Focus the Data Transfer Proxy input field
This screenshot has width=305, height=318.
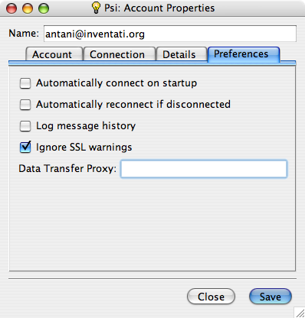(x=204, y=169)
